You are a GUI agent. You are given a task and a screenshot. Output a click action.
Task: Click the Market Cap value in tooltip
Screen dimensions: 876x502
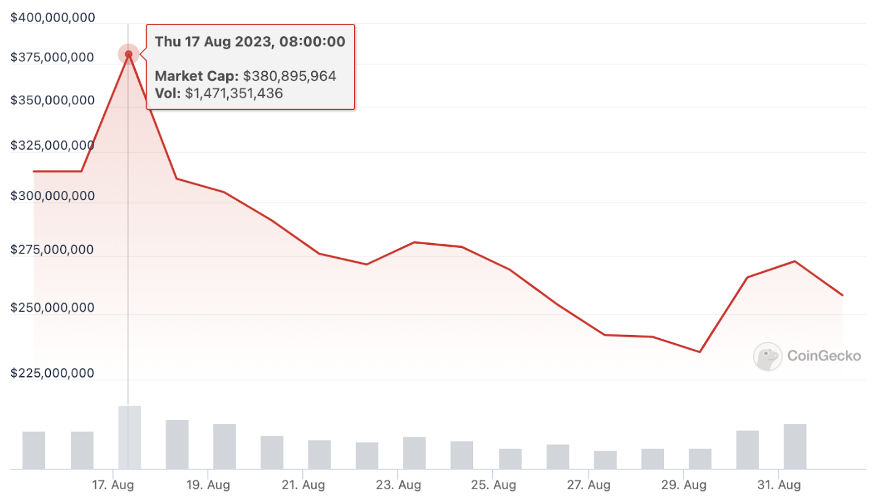290,76
